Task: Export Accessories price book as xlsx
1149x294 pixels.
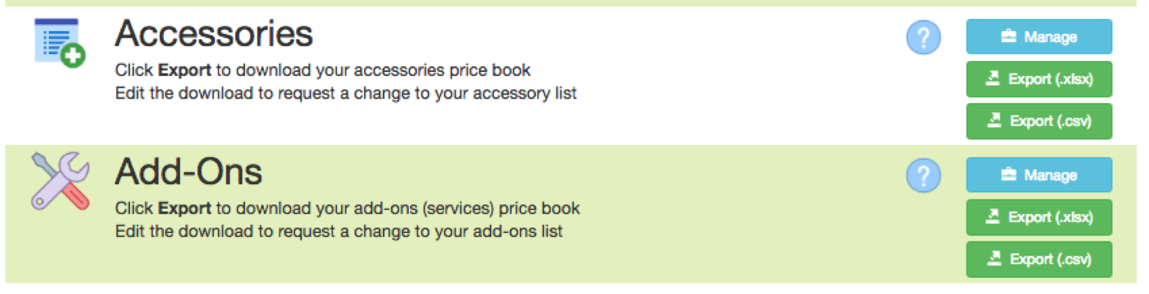Action: tap(1039, 79)
